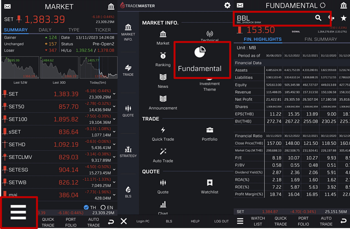The image size is (350, 229).
Task: Expand the mai index row
Action: tap(114, 194)
